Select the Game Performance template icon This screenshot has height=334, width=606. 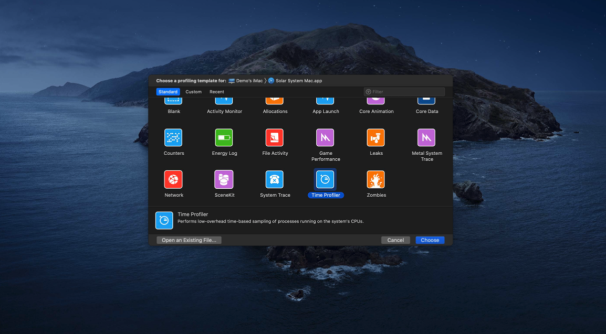point(325,138)
